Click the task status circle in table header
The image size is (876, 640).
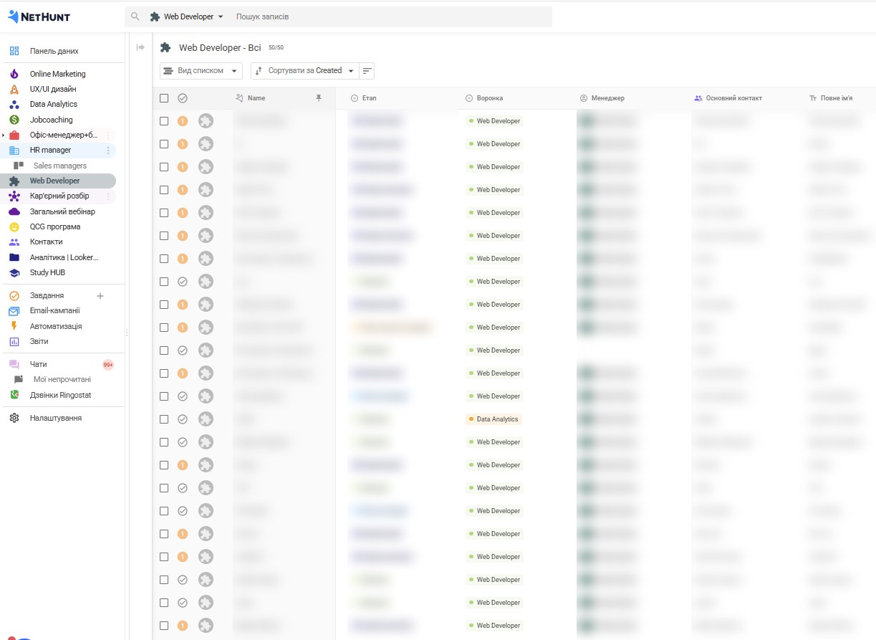click(183, 98)
